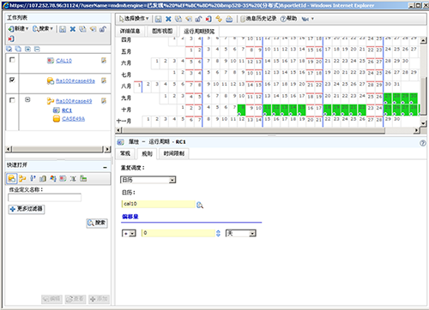Open the 搜索 dropdown in 工作列表 toolbar

tap(43, 29)
